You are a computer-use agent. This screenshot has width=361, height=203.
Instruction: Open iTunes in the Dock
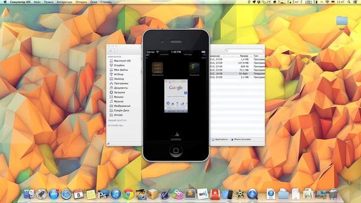click(116, 194)
